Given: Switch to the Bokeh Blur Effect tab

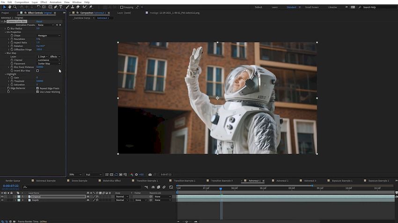Looking at the screenshot, I should click(x=111, y=181).
